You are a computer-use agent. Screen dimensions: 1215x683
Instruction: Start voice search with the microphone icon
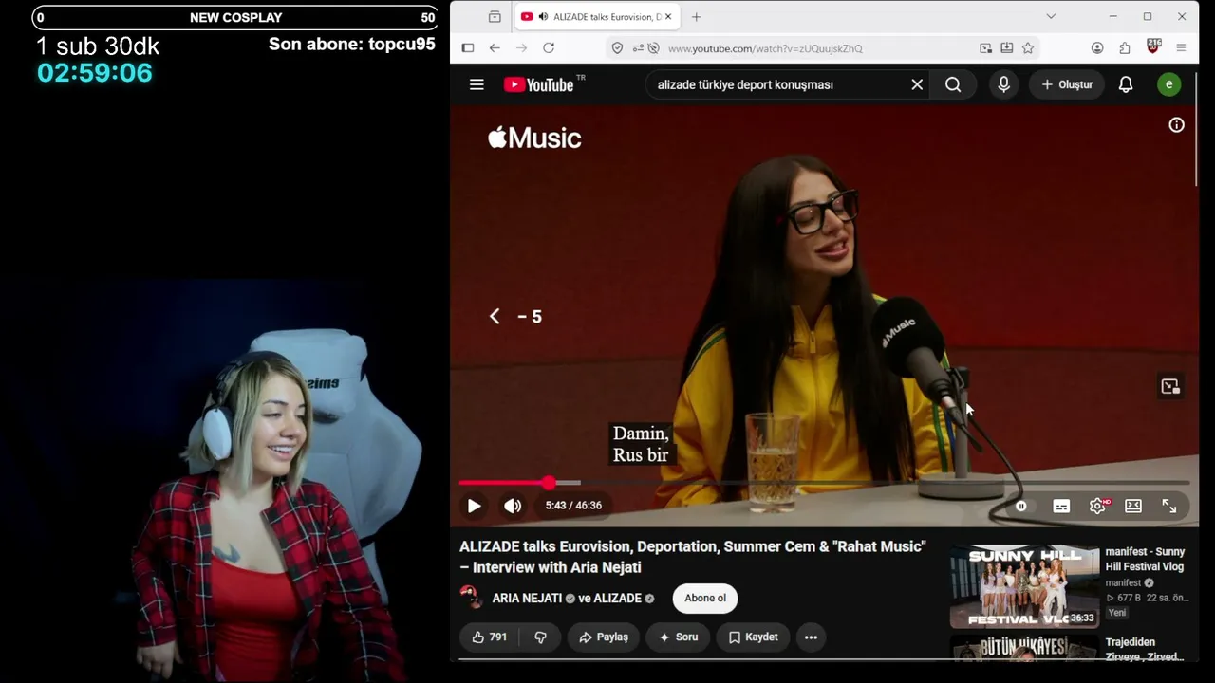tap(1003, 84)
